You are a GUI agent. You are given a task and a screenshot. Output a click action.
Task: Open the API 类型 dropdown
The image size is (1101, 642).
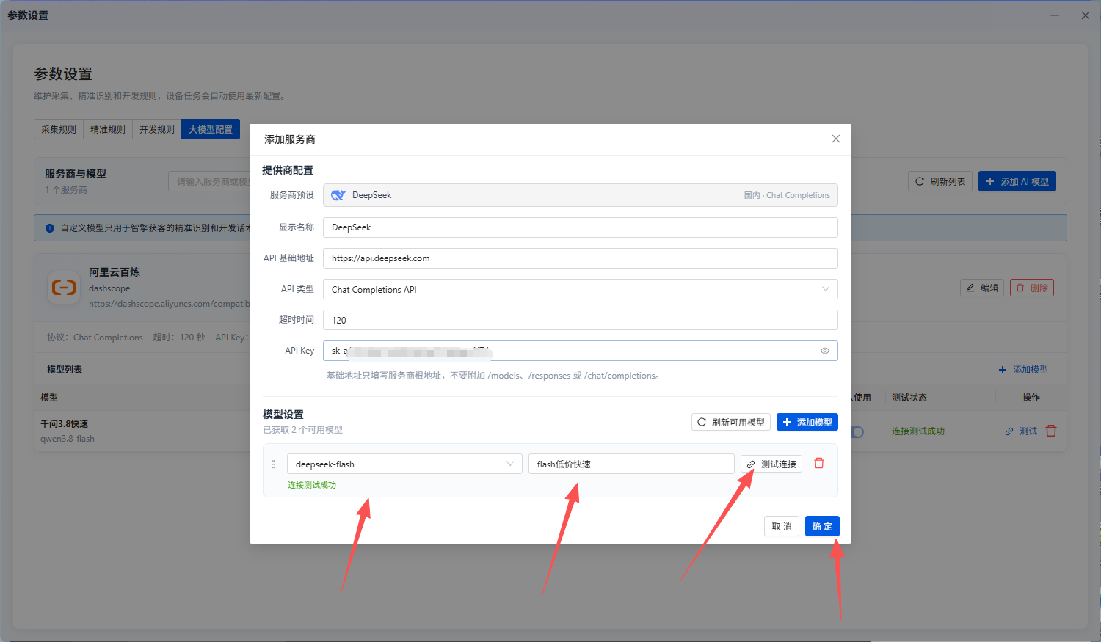click(580, 289)
